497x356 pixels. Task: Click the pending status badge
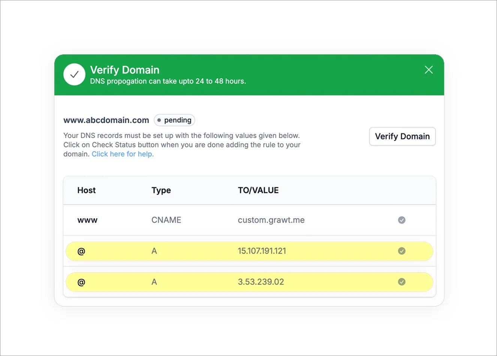(174, 120)
